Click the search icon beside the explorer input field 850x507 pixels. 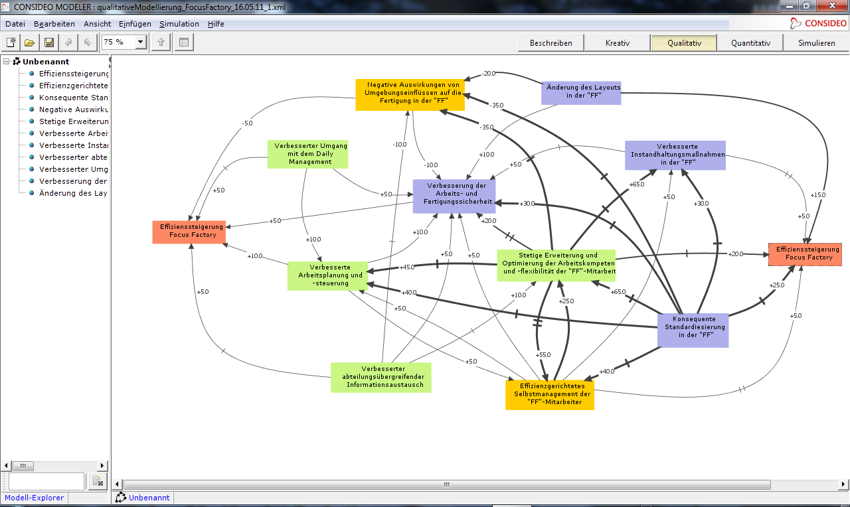point(97,481)
